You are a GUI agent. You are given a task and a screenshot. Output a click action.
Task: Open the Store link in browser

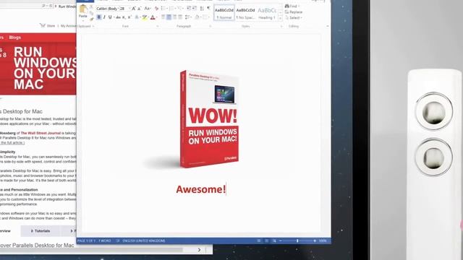tap(51, 26)
